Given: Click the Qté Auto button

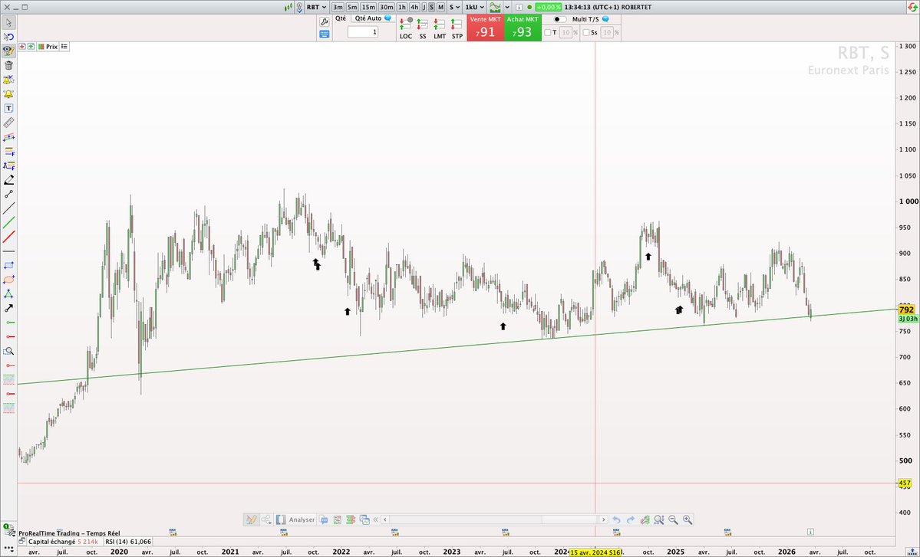Looking at the screenshot, I should point(372,18).
